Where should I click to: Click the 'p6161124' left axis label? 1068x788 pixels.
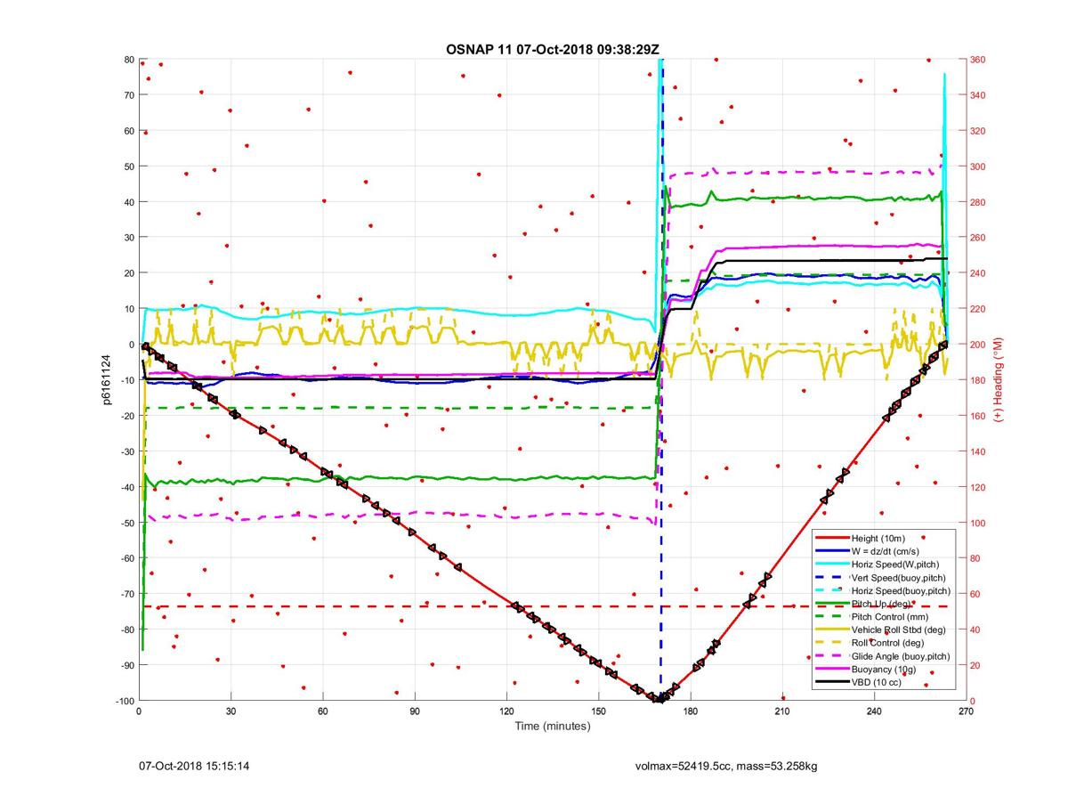106,380
